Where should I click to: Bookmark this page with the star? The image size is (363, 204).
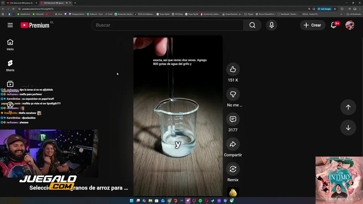pos(335,9)
